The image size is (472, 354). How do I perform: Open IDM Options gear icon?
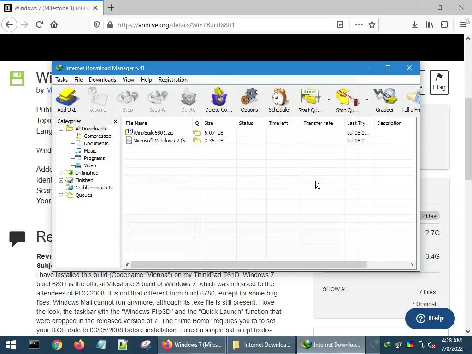pos(249,100)
